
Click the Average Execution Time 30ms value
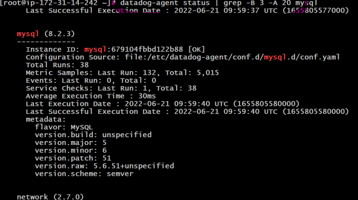(x=147, y=96)
